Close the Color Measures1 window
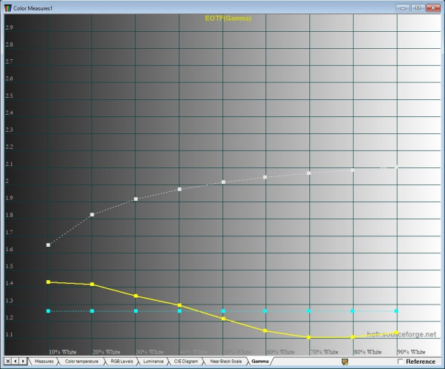445x369 pixels. pos(433,8)
